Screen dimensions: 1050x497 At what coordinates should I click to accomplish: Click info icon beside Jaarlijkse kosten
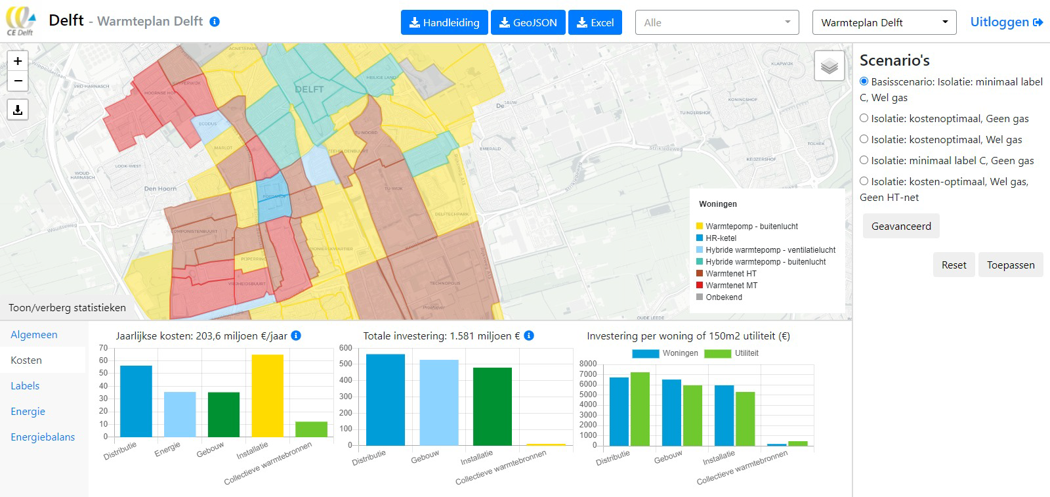(x=296, y=335)
